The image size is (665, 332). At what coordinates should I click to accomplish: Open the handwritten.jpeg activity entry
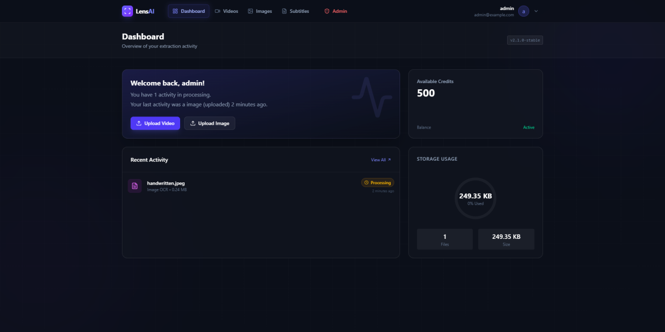click(166, 183)
